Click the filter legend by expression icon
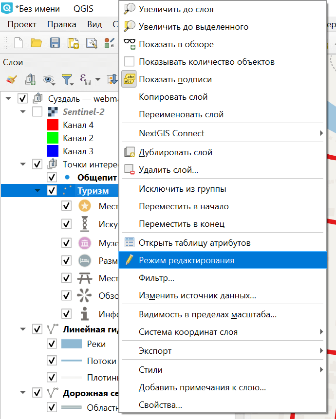This screenshot has width=336, height=419. click(85, 79)
